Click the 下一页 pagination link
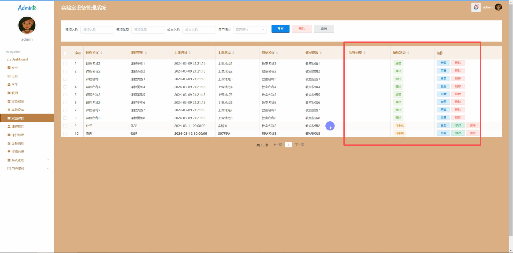Image resolution: width=513 pixels, height=253 pixels. coord(300,145)
